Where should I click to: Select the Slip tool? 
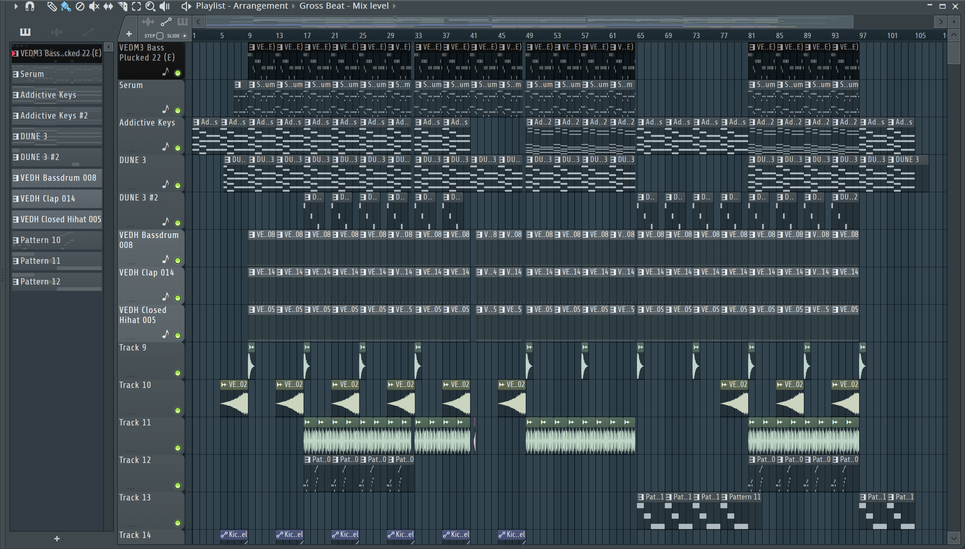[x=108, y=6]
